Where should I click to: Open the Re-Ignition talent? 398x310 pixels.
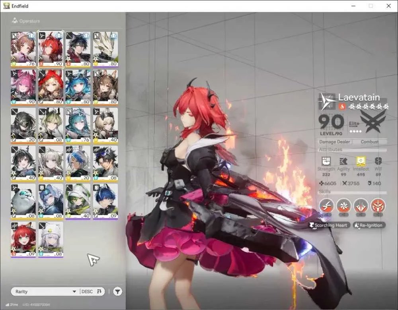click(369, 225)
